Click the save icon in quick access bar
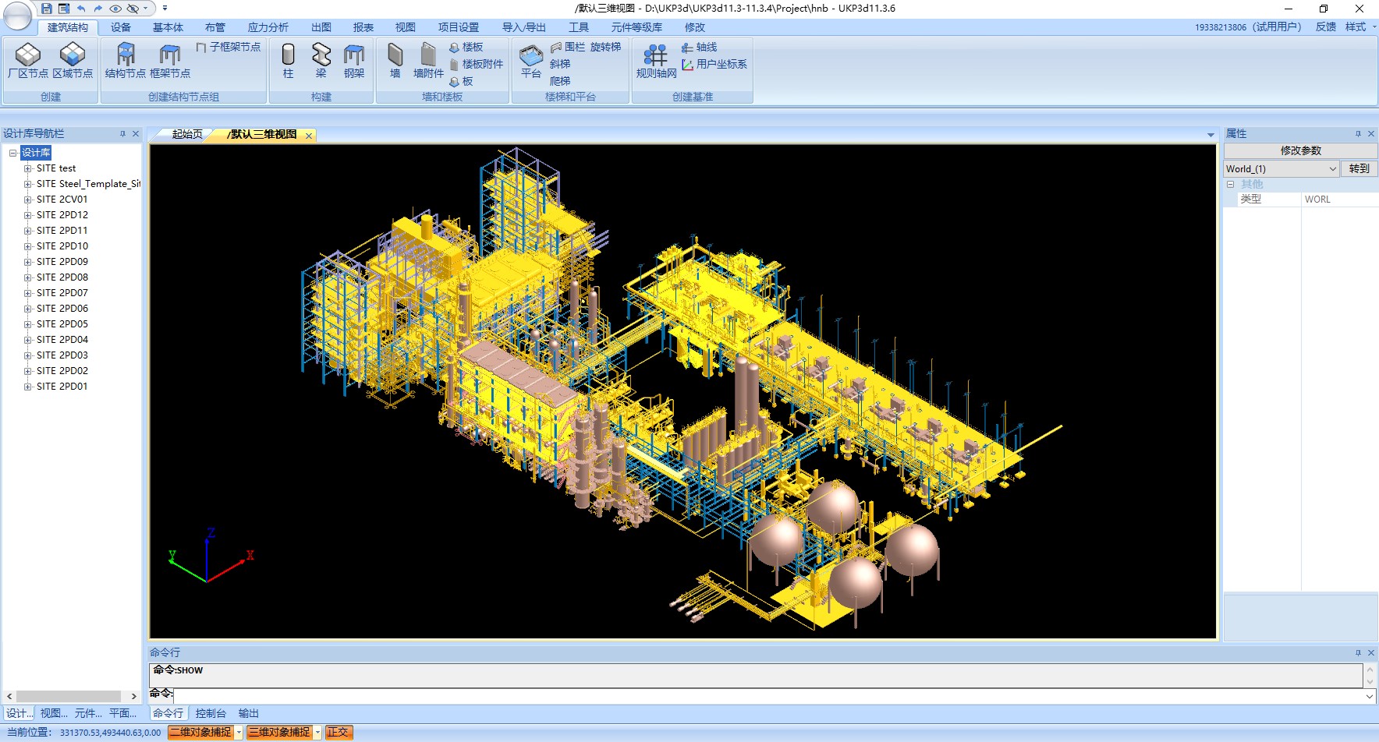The height and width of the screenshot is (742, 1379). [x=47, y=9]
